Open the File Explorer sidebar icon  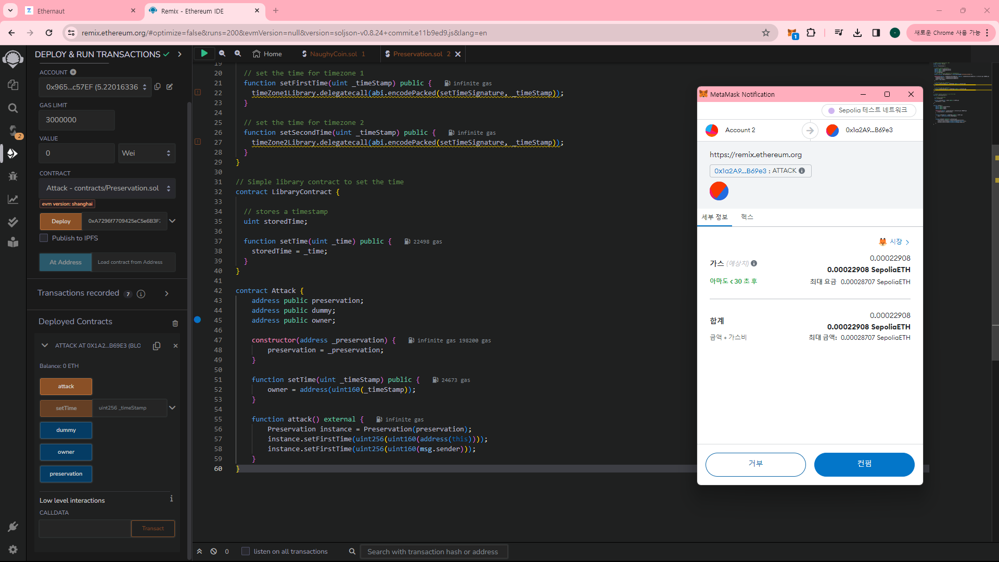tap(13, 85)
